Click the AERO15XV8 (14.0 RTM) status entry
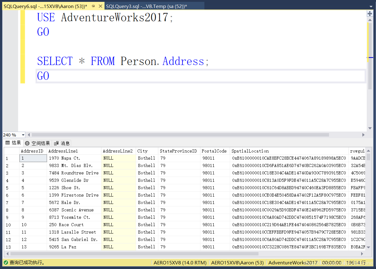The width and height of the screenshot is (376, 269). [180, 263]
